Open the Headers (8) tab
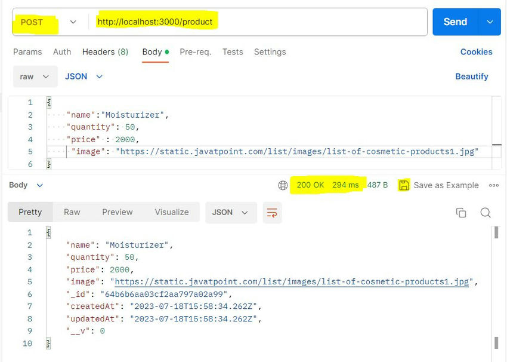Viewport: 507px width, 362px height. 105,52
